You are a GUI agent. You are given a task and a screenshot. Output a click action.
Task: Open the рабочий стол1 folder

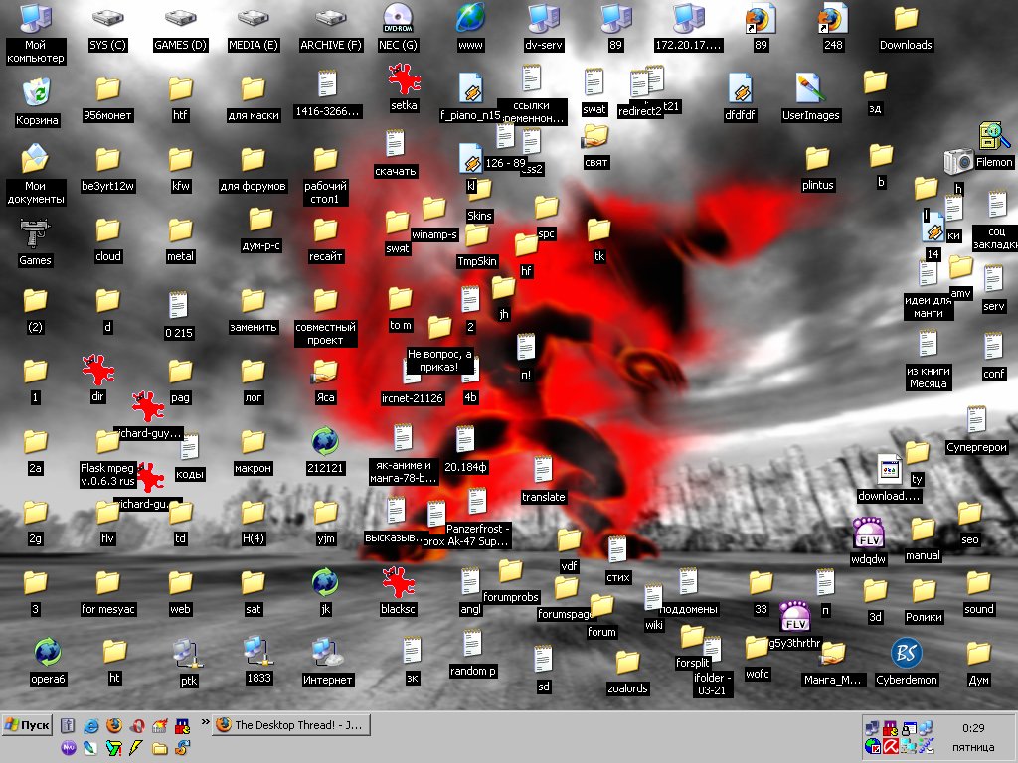325,175
